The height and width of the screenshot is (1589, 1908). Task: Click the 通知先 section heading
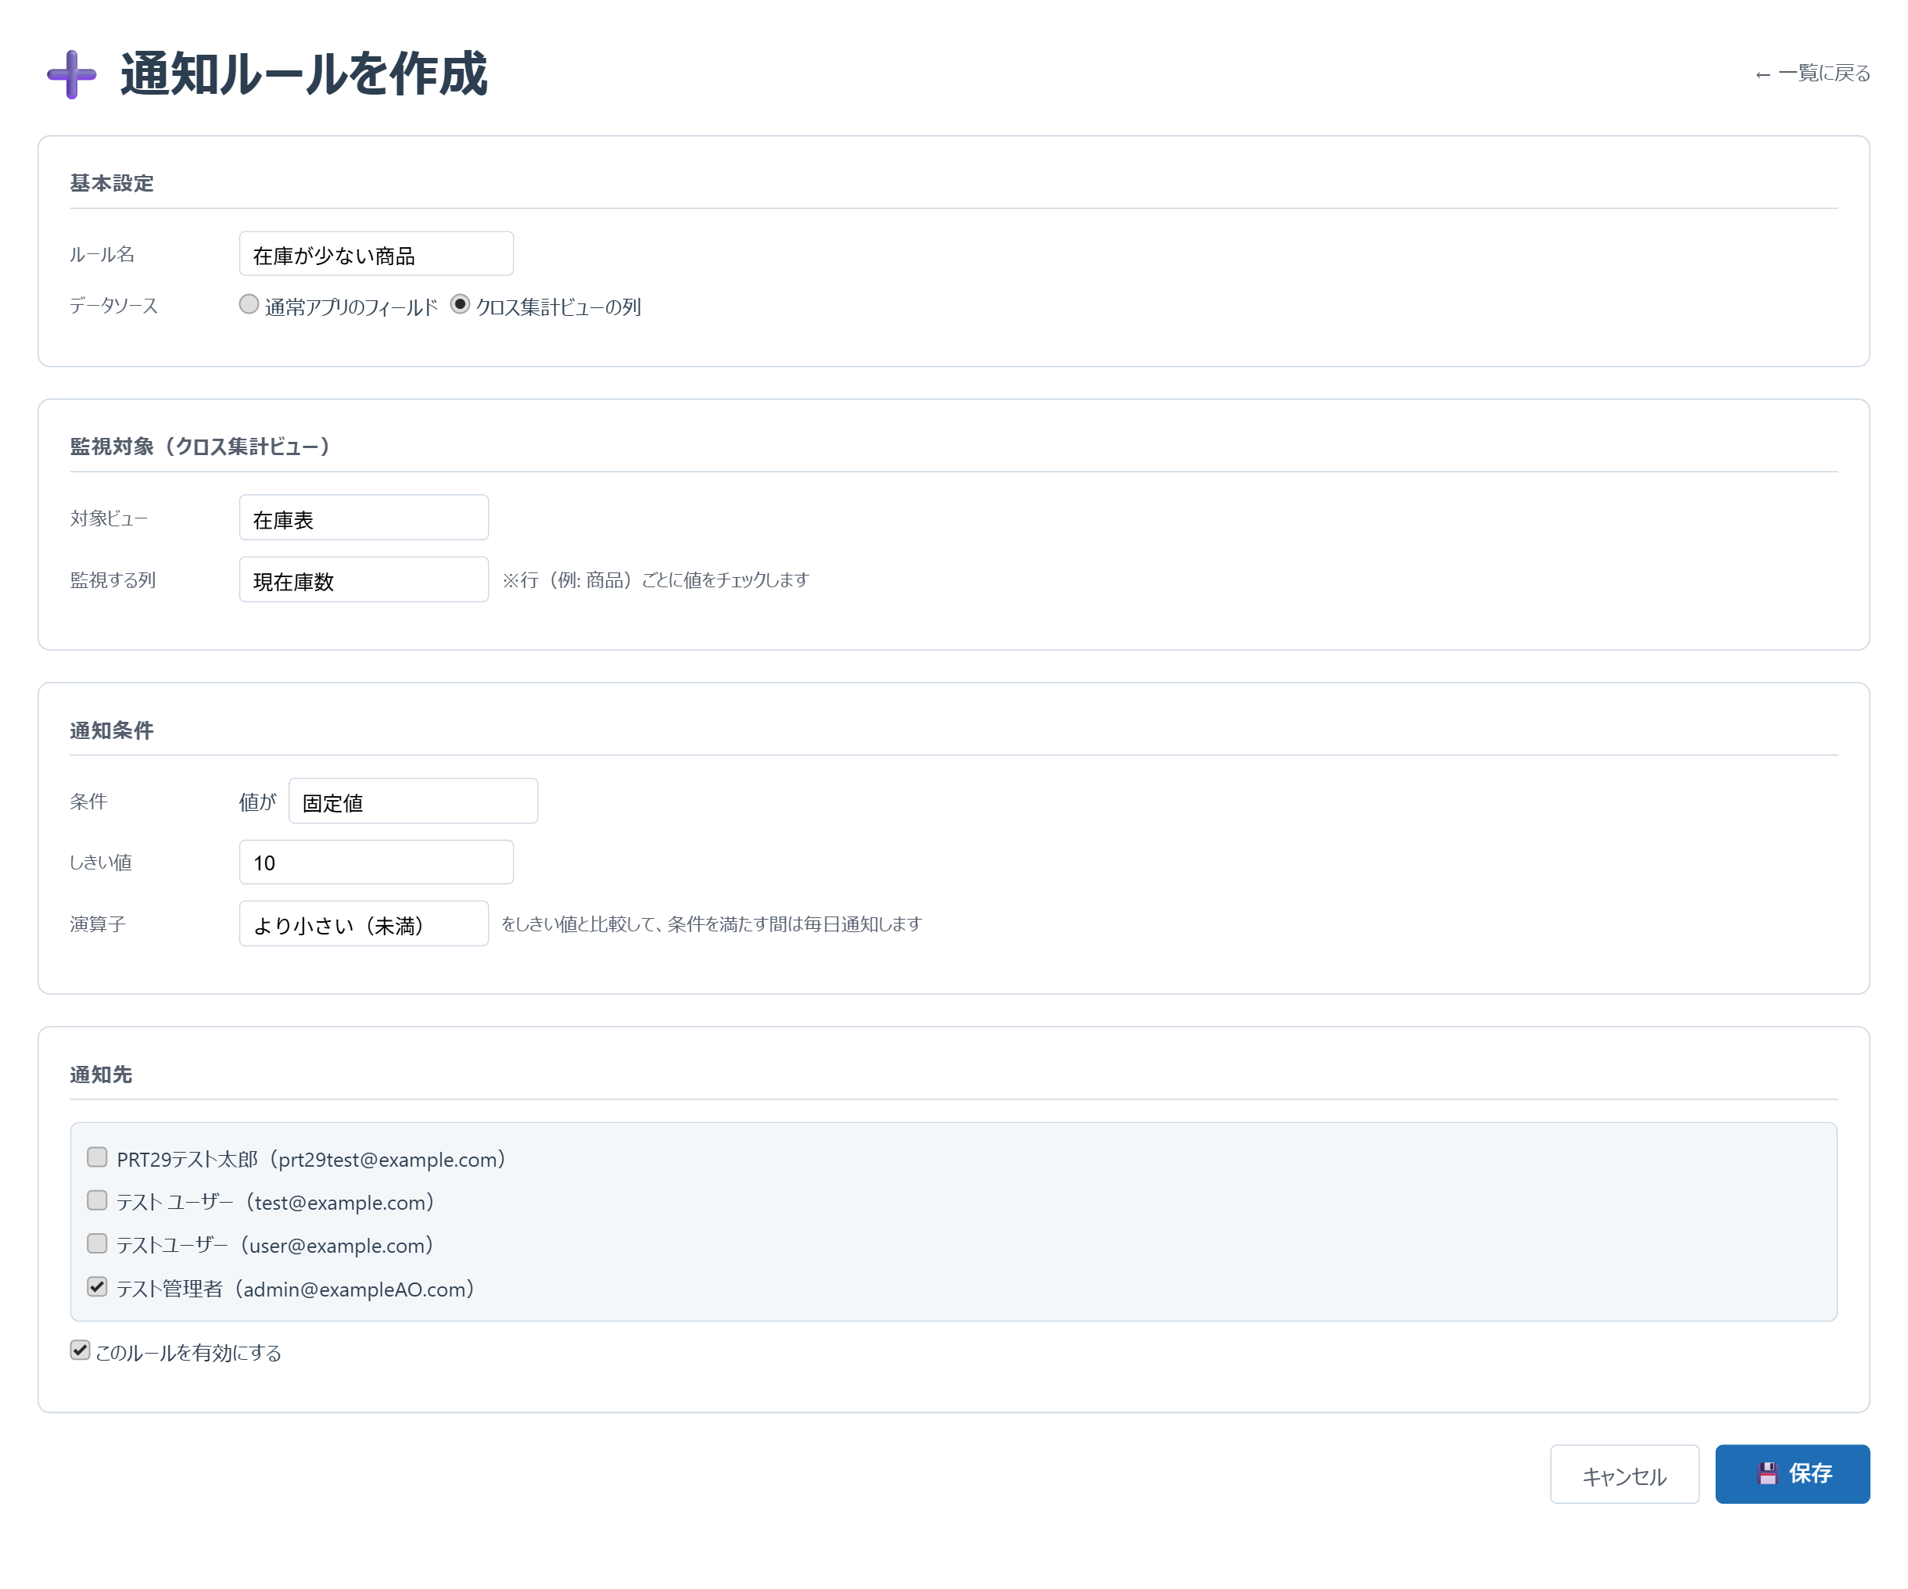point(101,1074)
